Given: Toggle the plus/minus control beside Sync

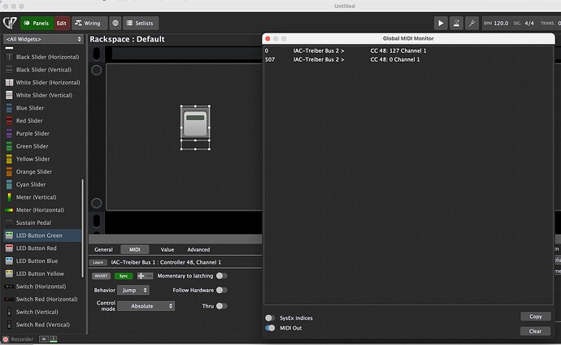Looking at the screenshot, I should [x=145, y=276].
